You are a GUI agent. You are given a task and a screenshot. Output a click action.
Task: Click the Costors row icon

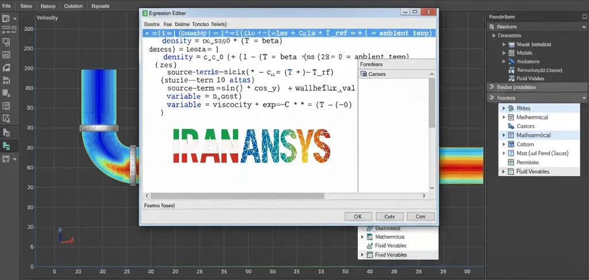click(x=511, y=126)
